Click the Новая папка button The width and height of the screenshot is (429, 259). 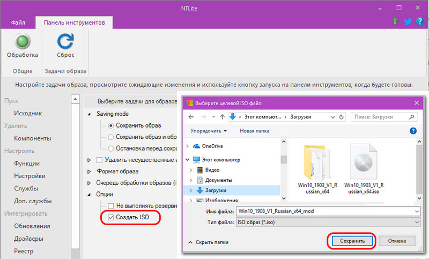(254, 131)
